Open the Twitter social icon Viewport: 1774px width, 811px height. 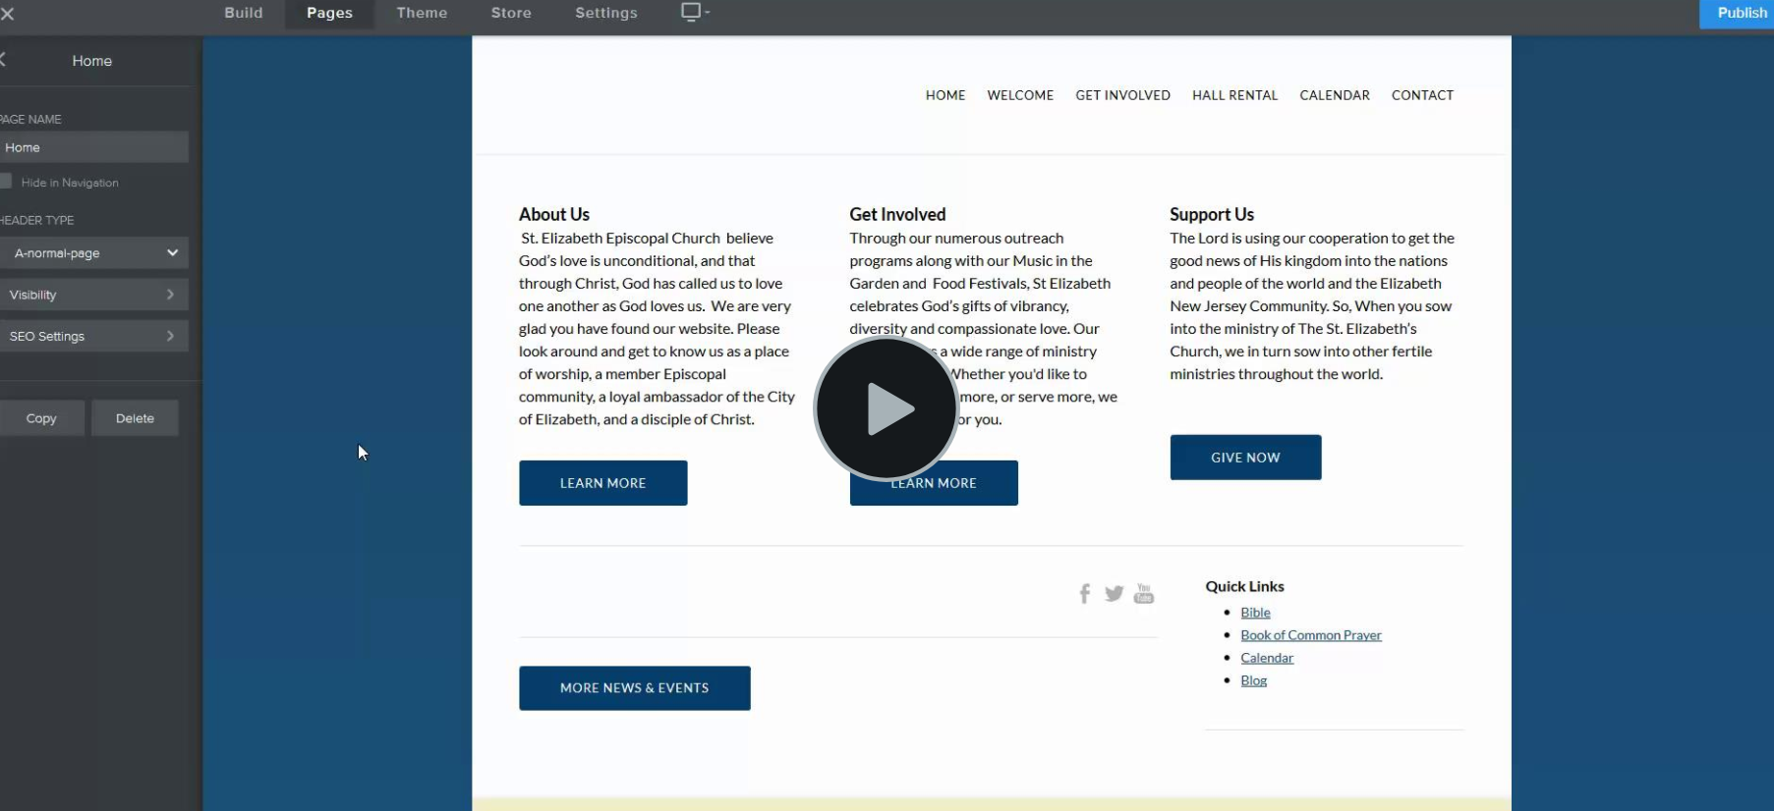tap(1114, 593)
